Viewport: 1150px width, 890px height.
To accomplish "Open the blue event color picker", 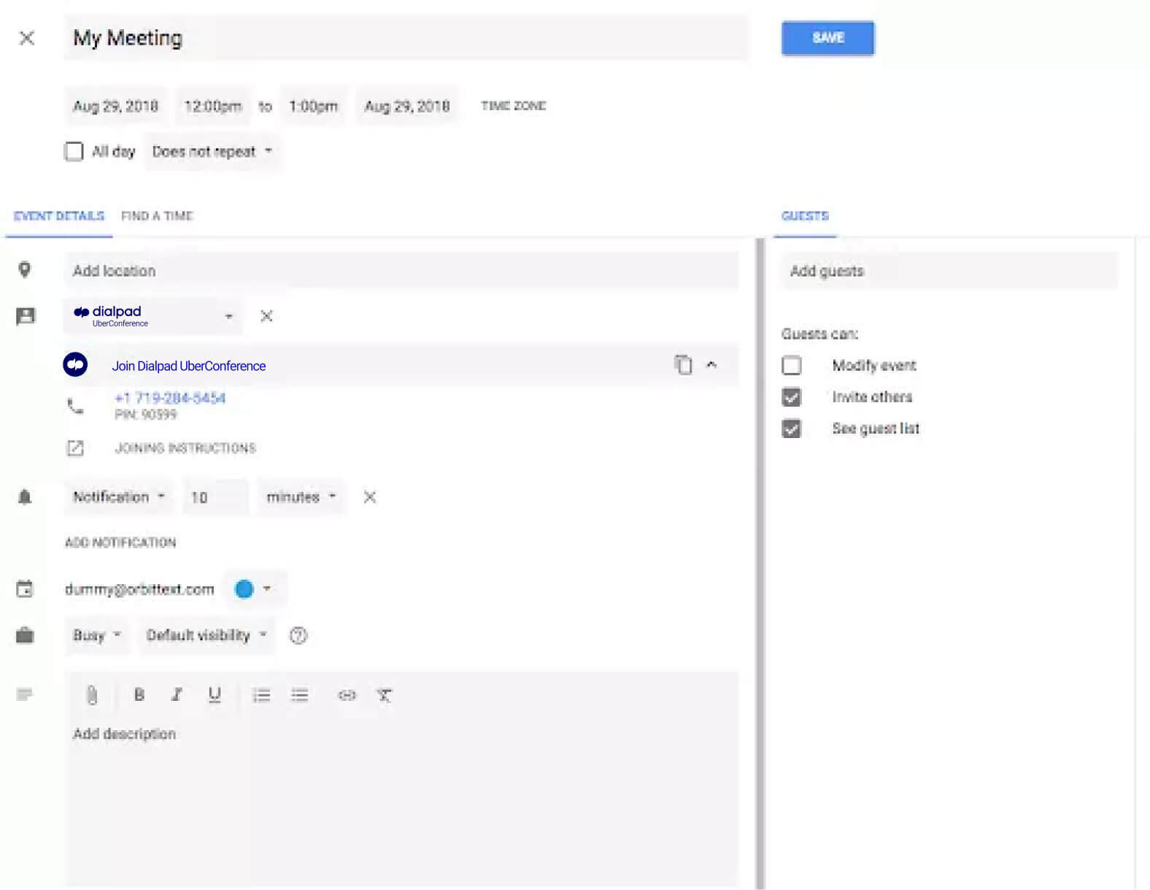I will click(253, 588).
